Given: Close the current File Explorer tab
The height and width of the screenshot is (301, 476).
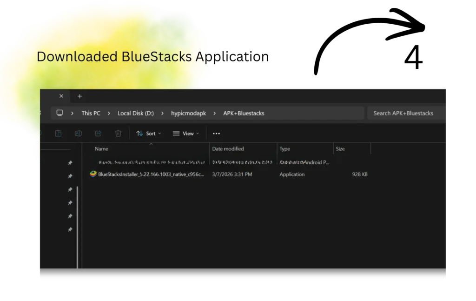Looking at the screenshot, I should pyautogui.click(x=61, y=96).
